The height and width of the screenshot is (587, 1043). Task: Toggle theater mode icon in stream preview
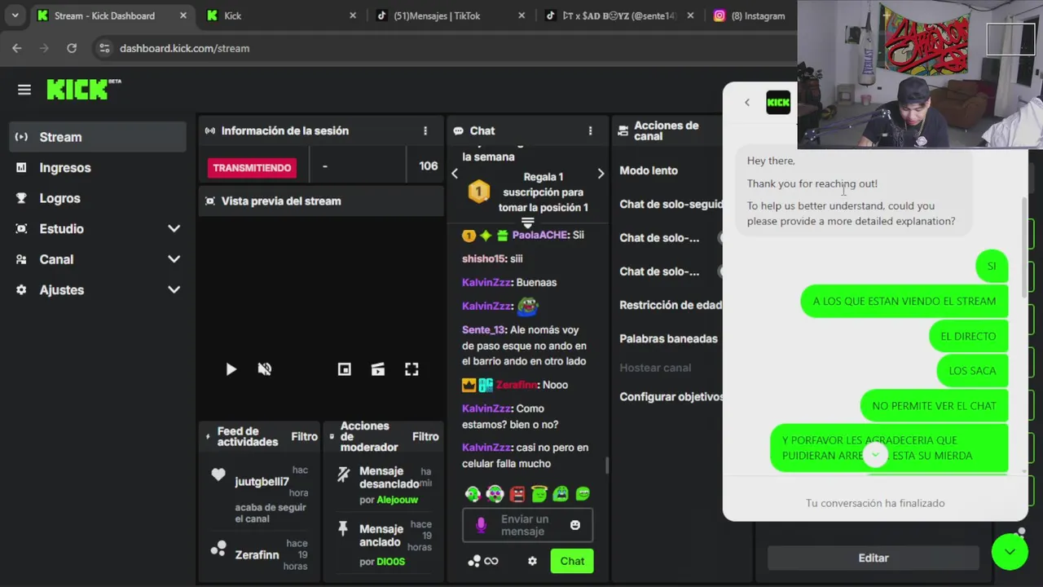click(x=378, y=369)
